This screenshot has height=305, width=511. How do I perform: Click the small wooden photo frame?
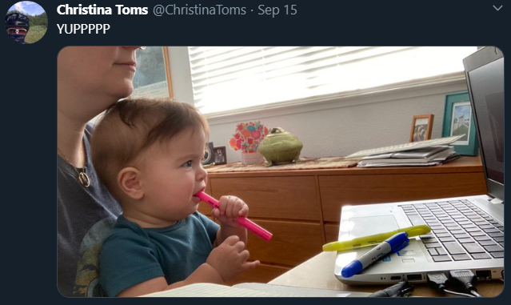(421, 128)
